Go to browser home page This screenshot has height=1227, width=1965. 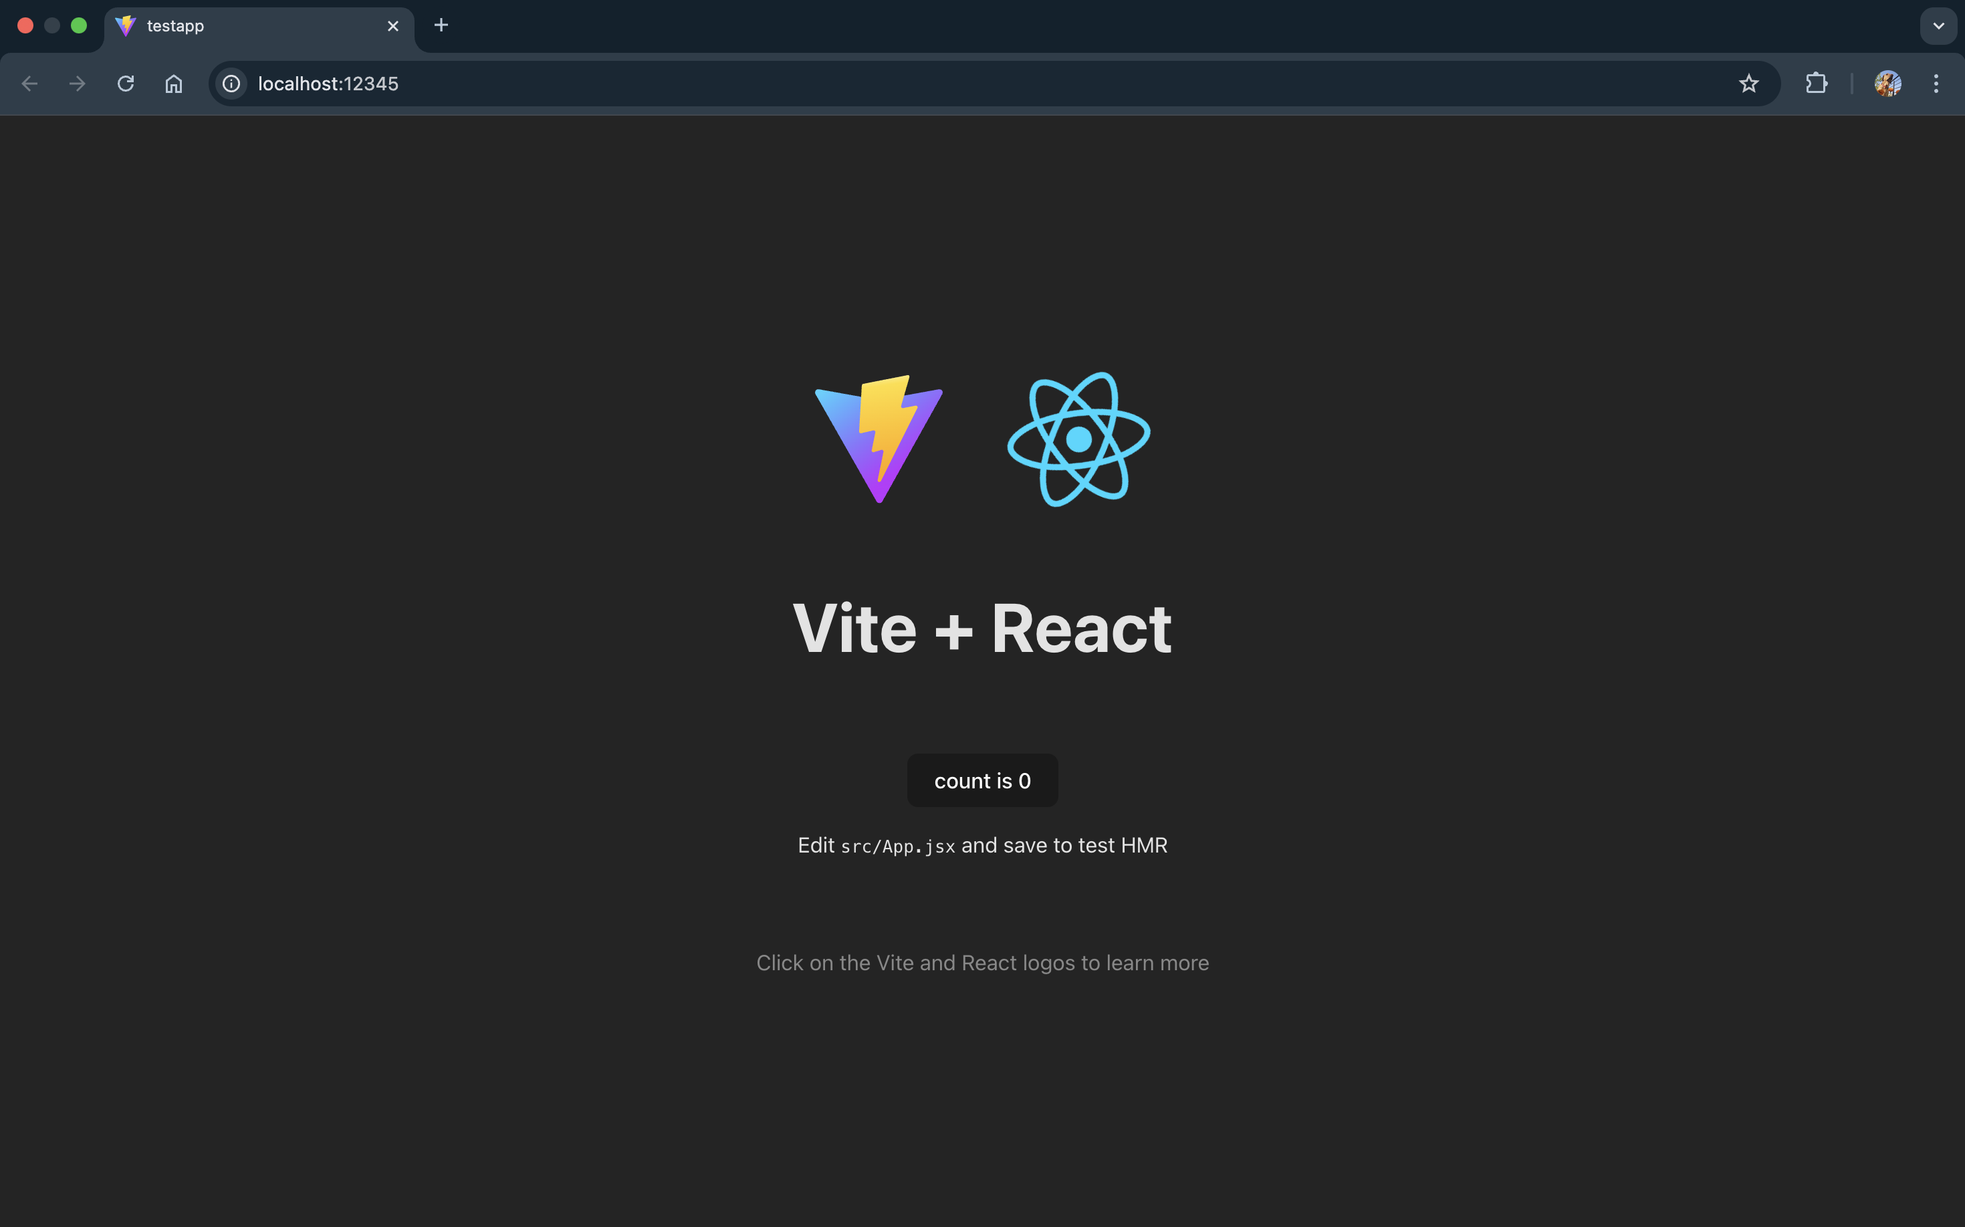[x=174, y=84]
